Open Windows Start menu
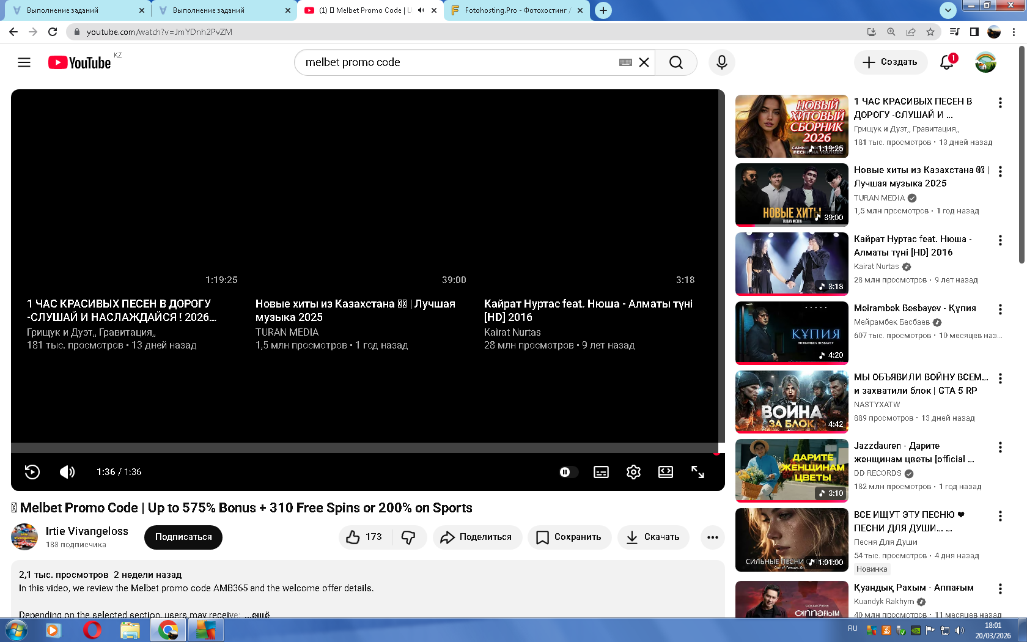The width and height of the screenshot is (1027, 642). pyautogui.click(x=16, y=630)
